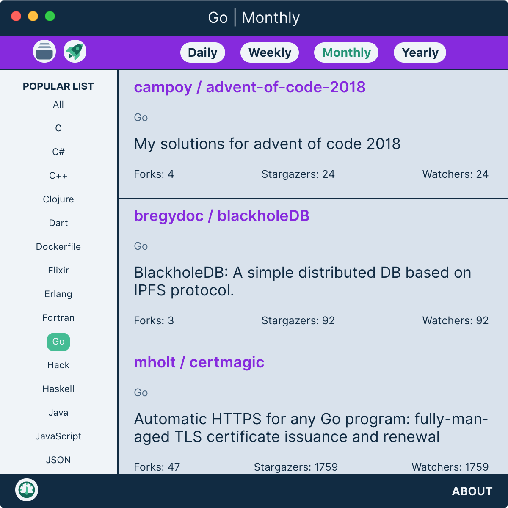Click the POPULAR LIST heading
The image size is (508, 508).
coord(58,86)
